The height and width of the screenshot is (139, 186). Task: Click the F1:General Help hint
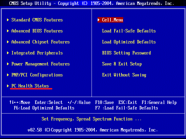(159, 102)
